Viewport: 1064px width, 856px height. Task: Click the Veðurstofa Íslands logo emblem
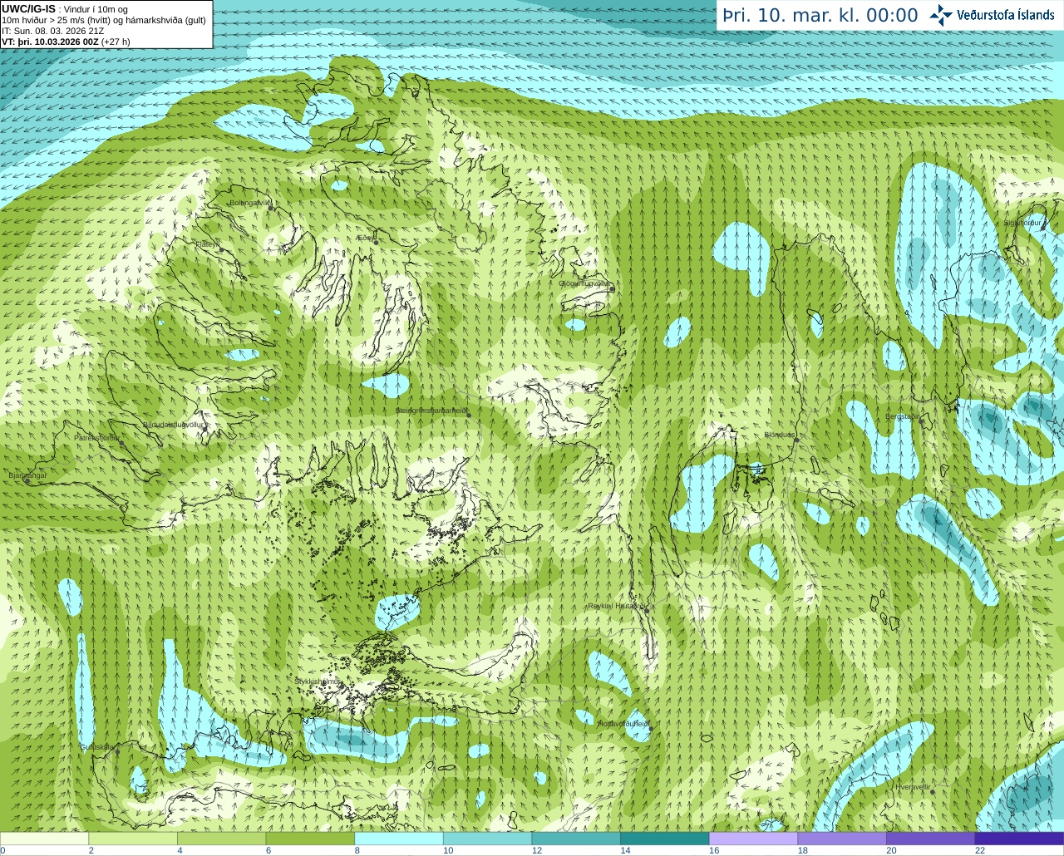click(941, 15)
